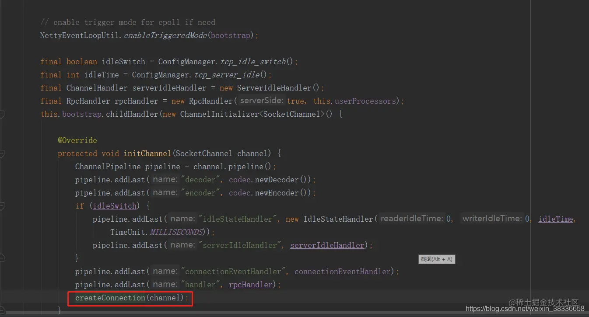Viewport: 589px width, 317px height.
Task: Click the TimeUnit.MILLISECONDS constant
Action: point(156,232)
